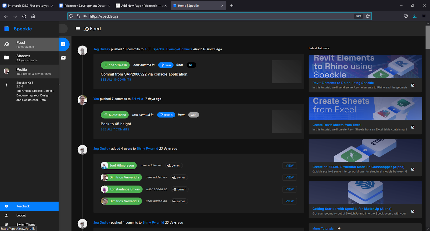Click the tracking protection shield icon
430x231 pixels.
(x=71, y=16)
